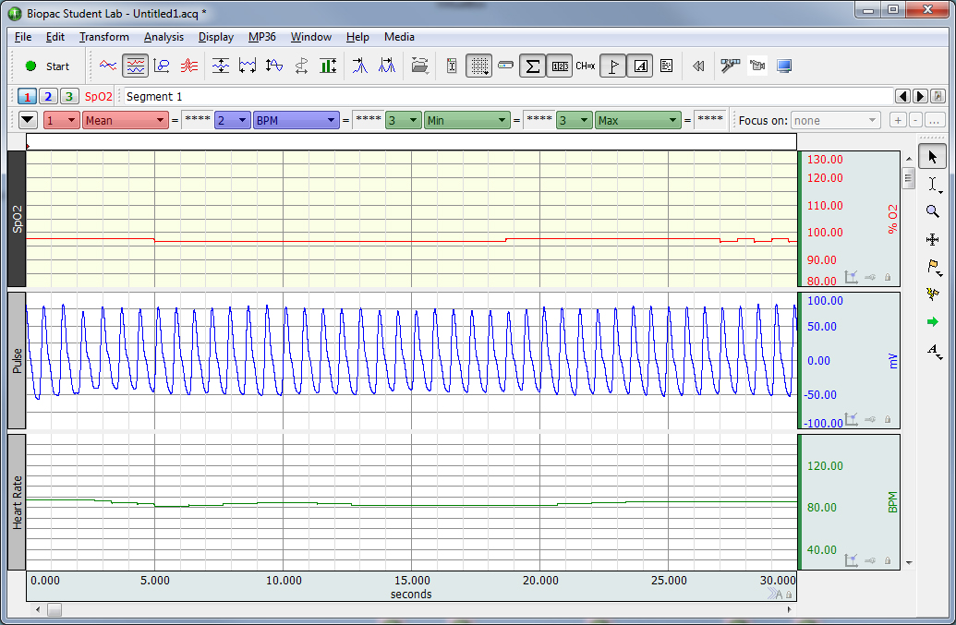The image size is (956, 625).
Task: Choose the arrow pointer tool
Action: (933, 157)
